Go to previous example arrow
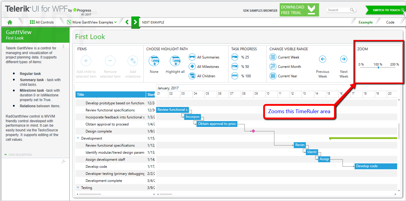 pyautogui.click(x=127, y=22)
